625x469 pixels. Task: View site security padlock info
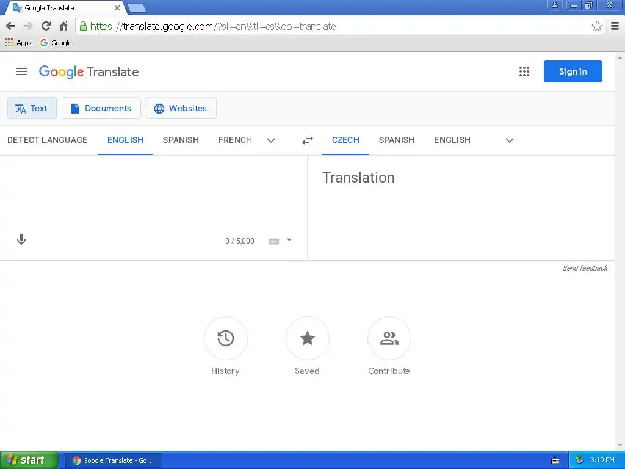[83, 26]
